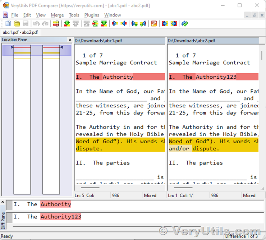Viewport: 266px width, 240px height.
Task: Jump to the first difference
Action: point(87,23)
